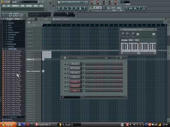170x127 pixels.
Task: Toggle the first step of the Kick channel
Action: (86, 90)
